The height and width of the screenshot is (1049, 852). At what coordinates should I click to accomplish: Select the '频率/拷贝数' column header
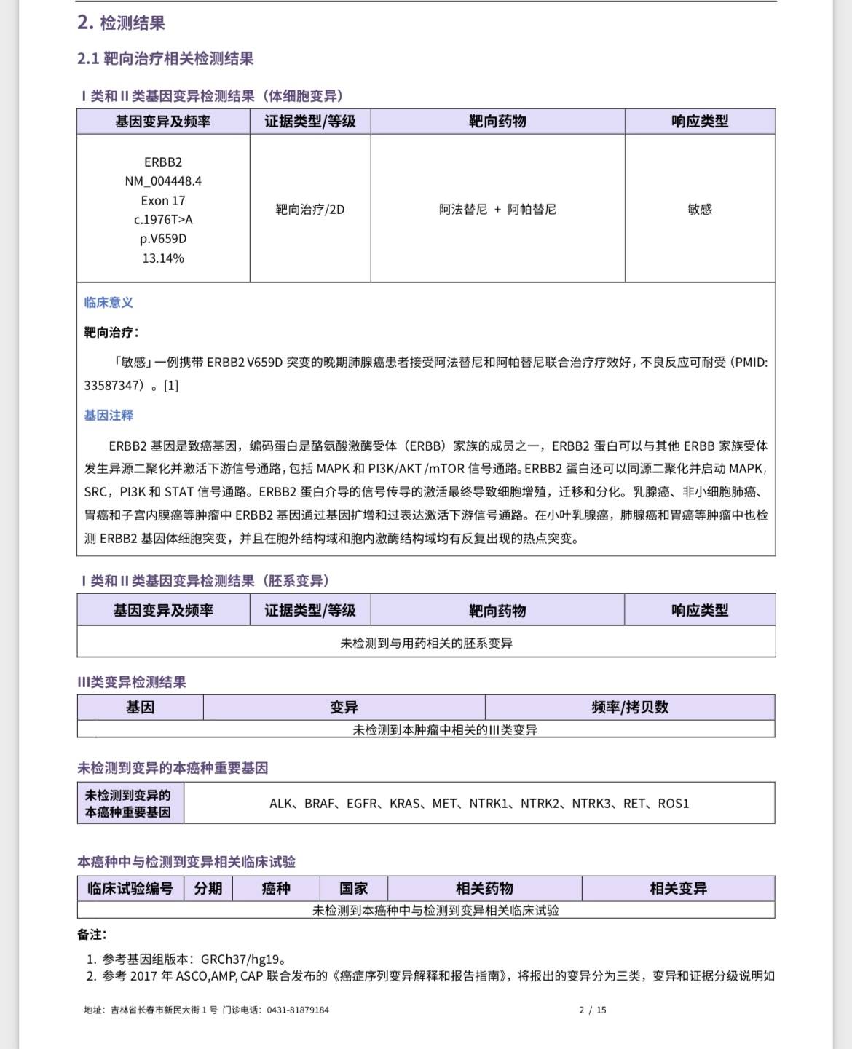[630, 707]
